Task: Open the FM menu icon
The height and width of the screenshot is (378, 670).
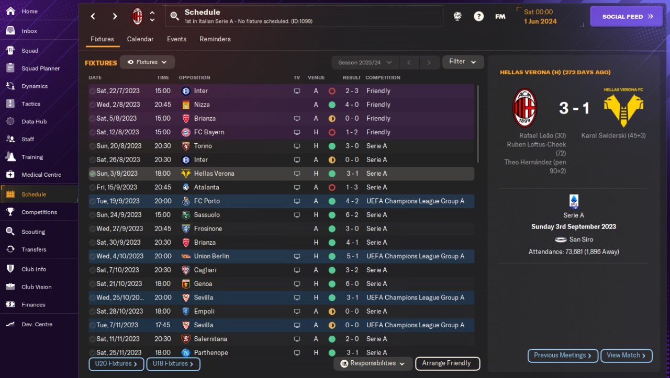Action: pyautogui.click(x=500, y=16)
